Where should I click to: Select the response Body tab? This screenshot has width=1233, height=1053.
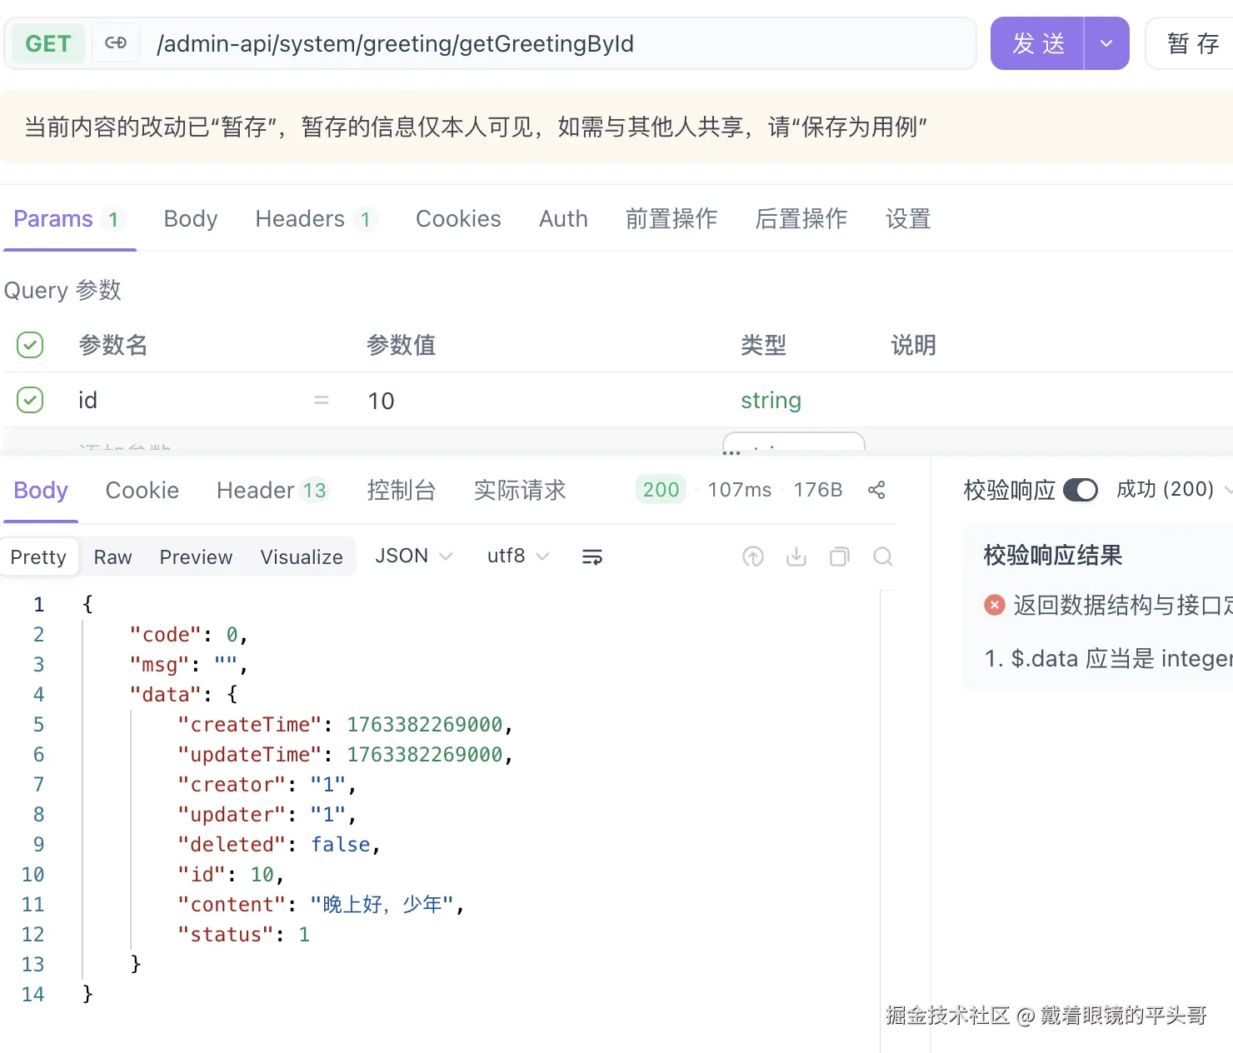click(x=41, y=491)
